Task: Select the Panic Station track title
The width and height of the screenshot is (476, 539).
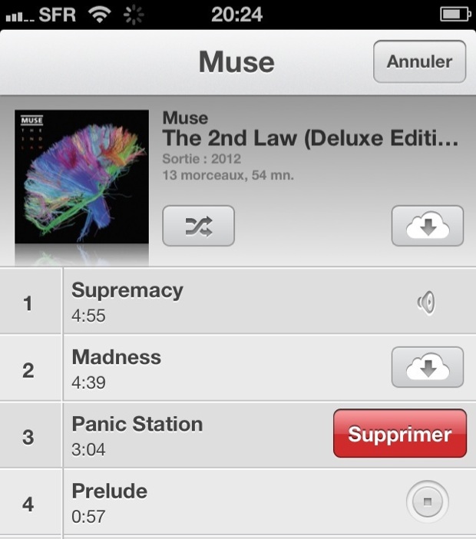Action: [137, 424]
